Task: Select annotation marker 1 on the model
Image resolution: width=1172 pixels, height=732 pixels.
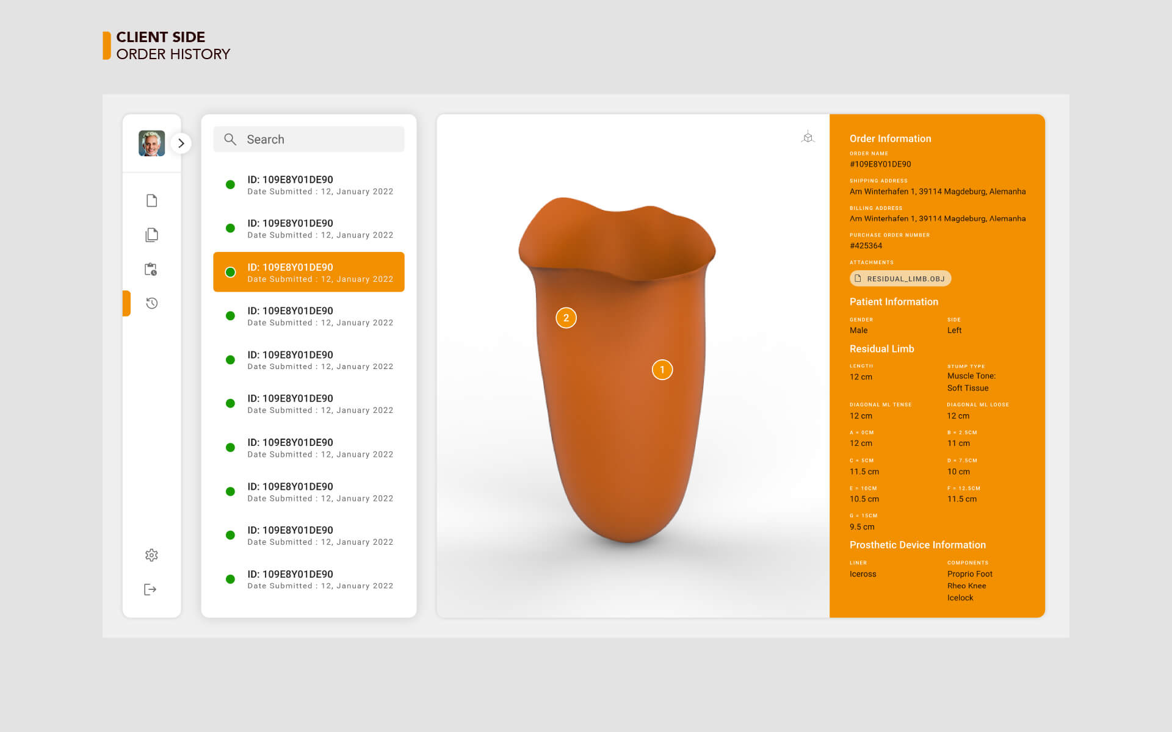Action: [662, 370]
